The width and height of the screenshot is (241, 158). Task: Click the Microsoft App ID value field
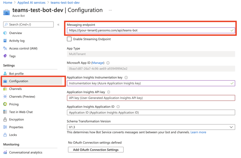point(151,69)
